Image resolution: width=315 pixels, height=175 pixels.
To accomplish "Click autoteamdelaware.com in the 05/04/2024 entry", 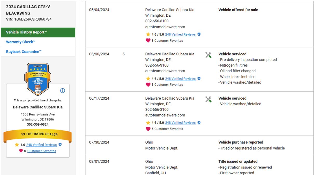I will [165, 27].
